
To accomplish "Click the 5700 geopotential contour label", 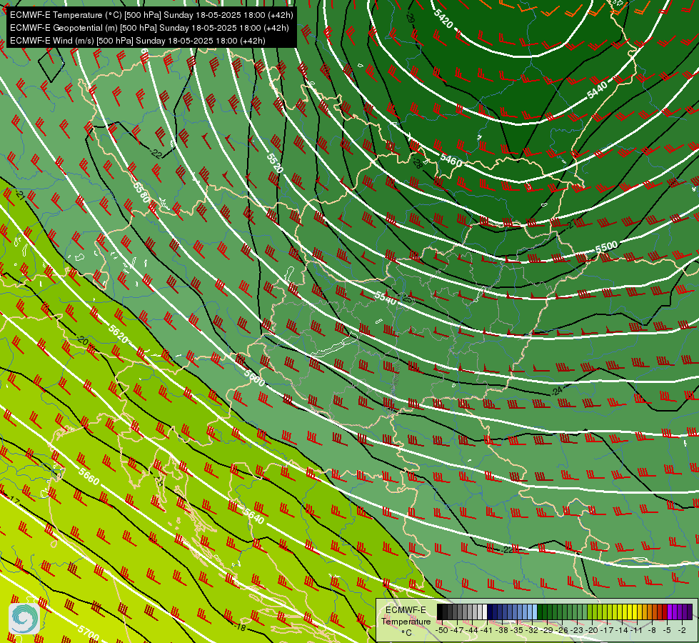I will (x=89, y=632).
